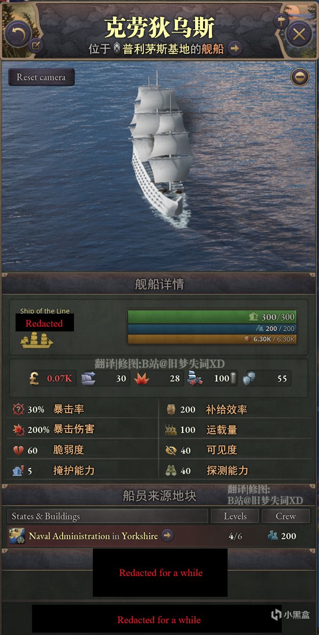This screenshot has width=319, height=635.
Task: Click the broken heart vulnerability icon
Action: pyautogui.click(x=18, y=450)
